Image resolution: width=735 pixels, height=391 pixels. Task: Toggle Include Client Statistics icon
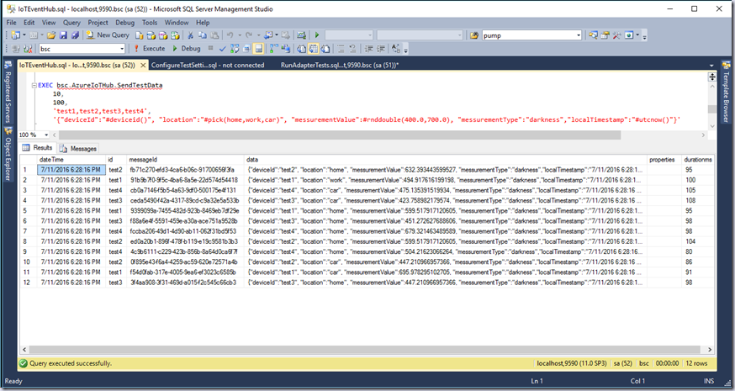[286, 48]
